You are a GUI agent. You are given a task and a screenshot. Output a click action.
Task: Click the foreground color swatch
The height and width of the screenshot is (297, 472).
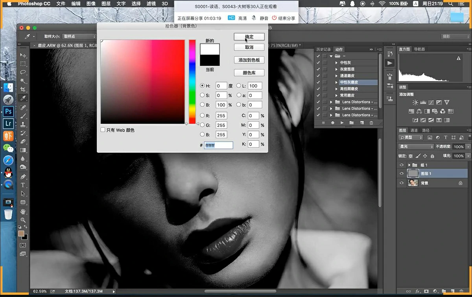click(21, 233)
